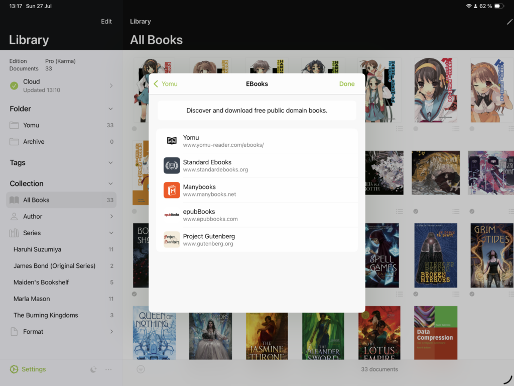Collapse the Series list chevron
This screenshot has height=386, width=514.
click(111, 233)
